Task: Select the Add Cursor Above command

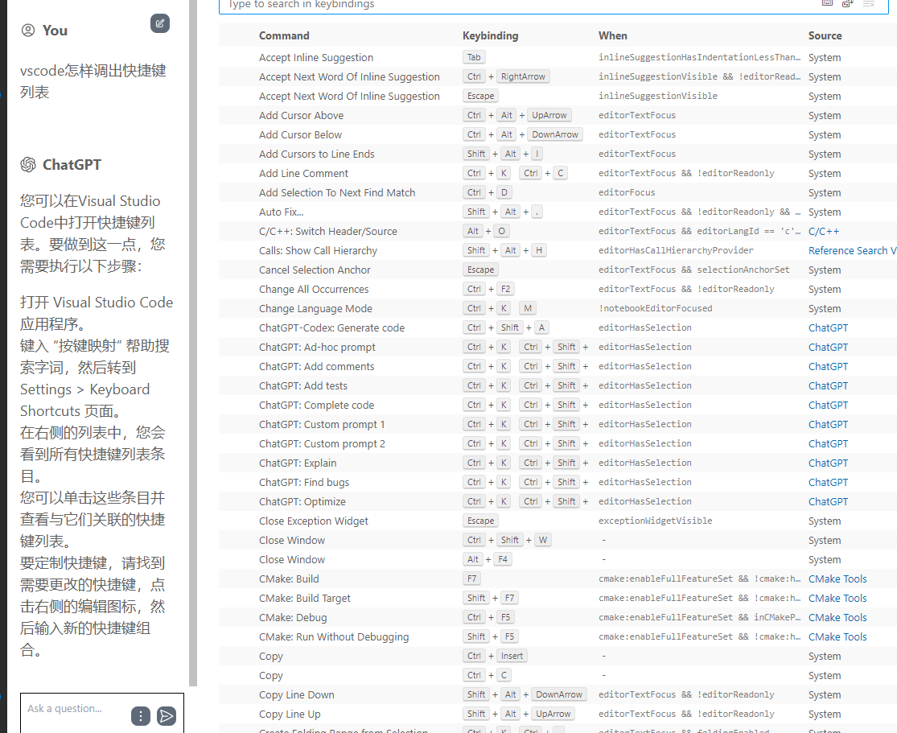Action: pyautogui.click(x=301, y=115)
